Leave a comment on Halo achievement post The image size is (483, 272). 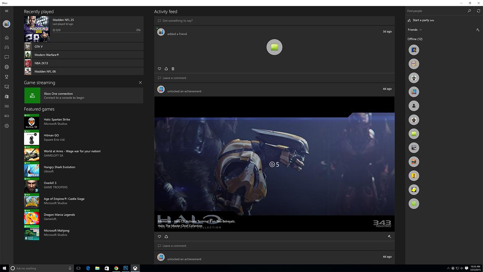coord(274,246)
